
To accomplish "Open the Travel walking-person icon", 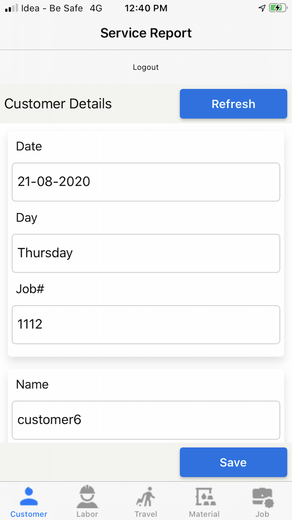I will tap(146, 497).
